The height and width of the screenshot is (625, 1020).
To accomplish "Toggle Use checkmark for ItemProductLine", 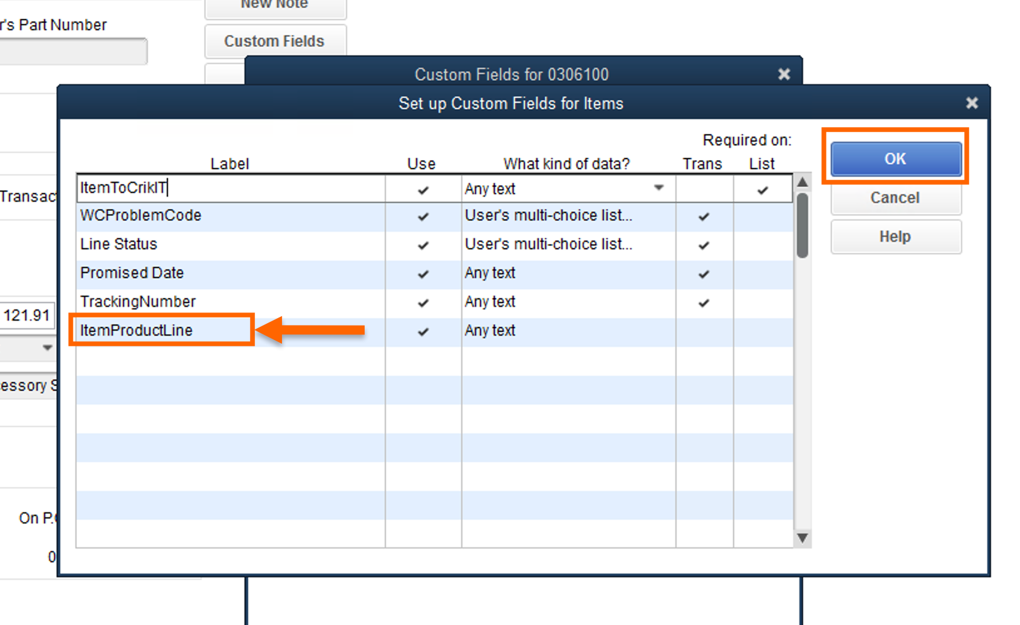I will pyautogui.click(x=423, y=331).
